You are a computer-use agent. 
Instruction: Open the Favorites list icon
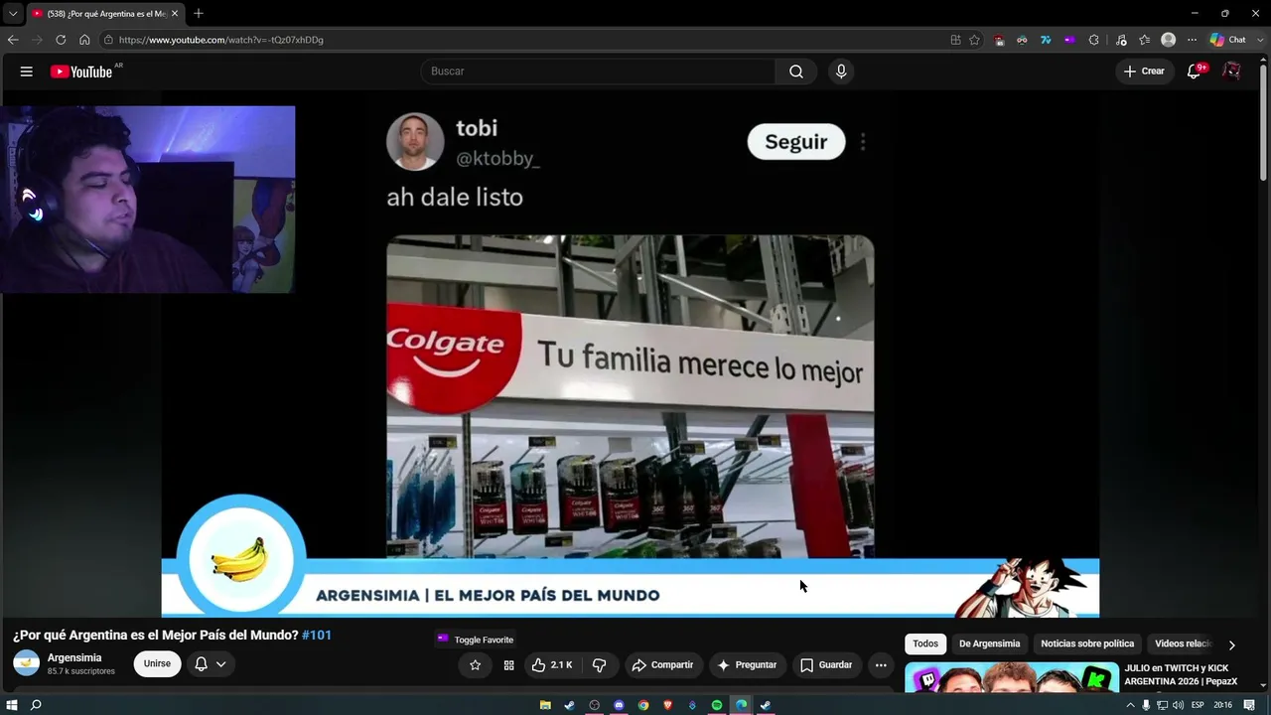point(1145,40)
